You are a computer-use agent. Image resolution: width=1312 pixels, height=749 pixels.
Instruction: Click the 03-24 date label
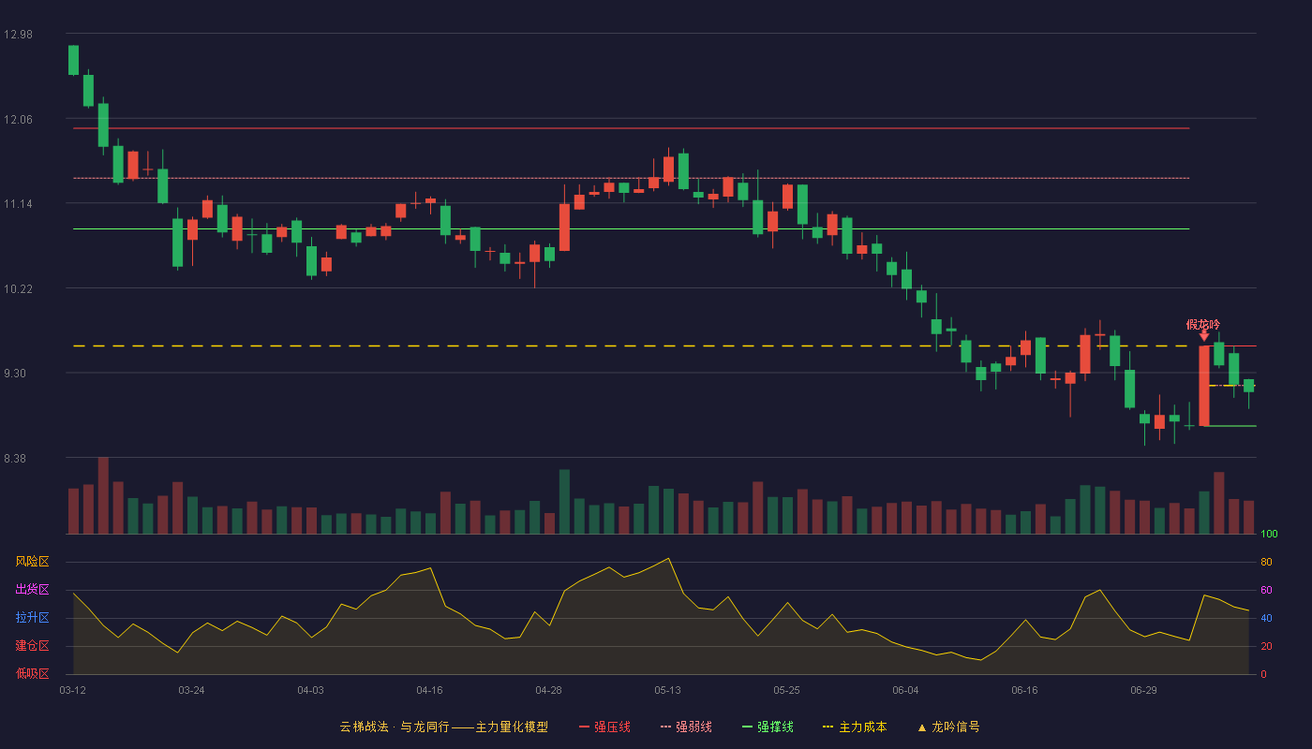click(x=191, y=690)
